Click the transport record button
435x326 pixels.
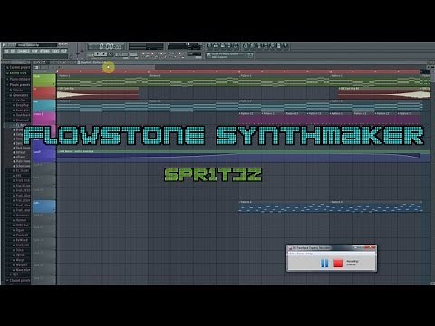pos(111,54)
